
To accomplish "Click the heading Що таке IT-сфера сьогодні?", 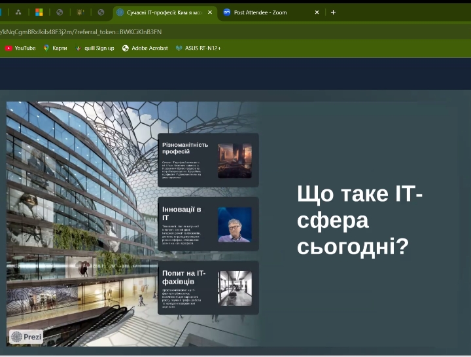I will 360,221.
